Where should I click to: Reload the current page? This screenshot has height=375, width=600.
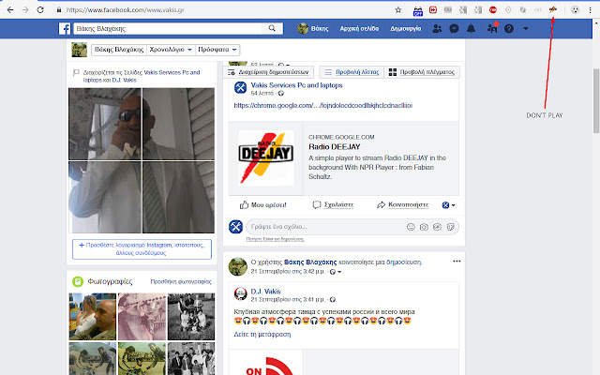click(40, 10)
